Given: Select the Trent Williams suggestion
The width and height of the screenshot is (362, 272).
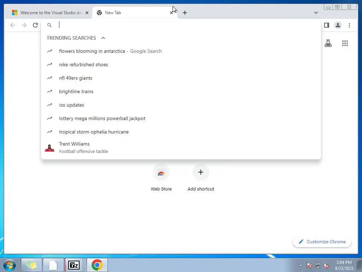Looking at the screenshot, I should coord(181,148).
